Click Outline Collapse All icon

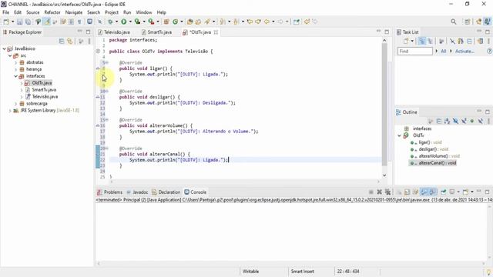[x=439, y=121]
